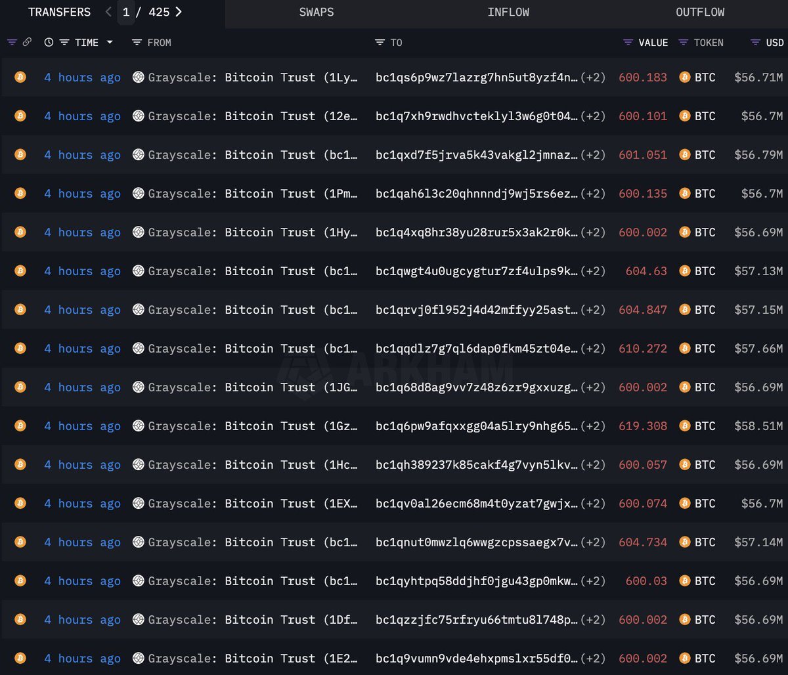Expand (+2) recipients for bc1qyhtpq58ddj row
This screenshot has width=788, height=675.
[x=593, y=581]
